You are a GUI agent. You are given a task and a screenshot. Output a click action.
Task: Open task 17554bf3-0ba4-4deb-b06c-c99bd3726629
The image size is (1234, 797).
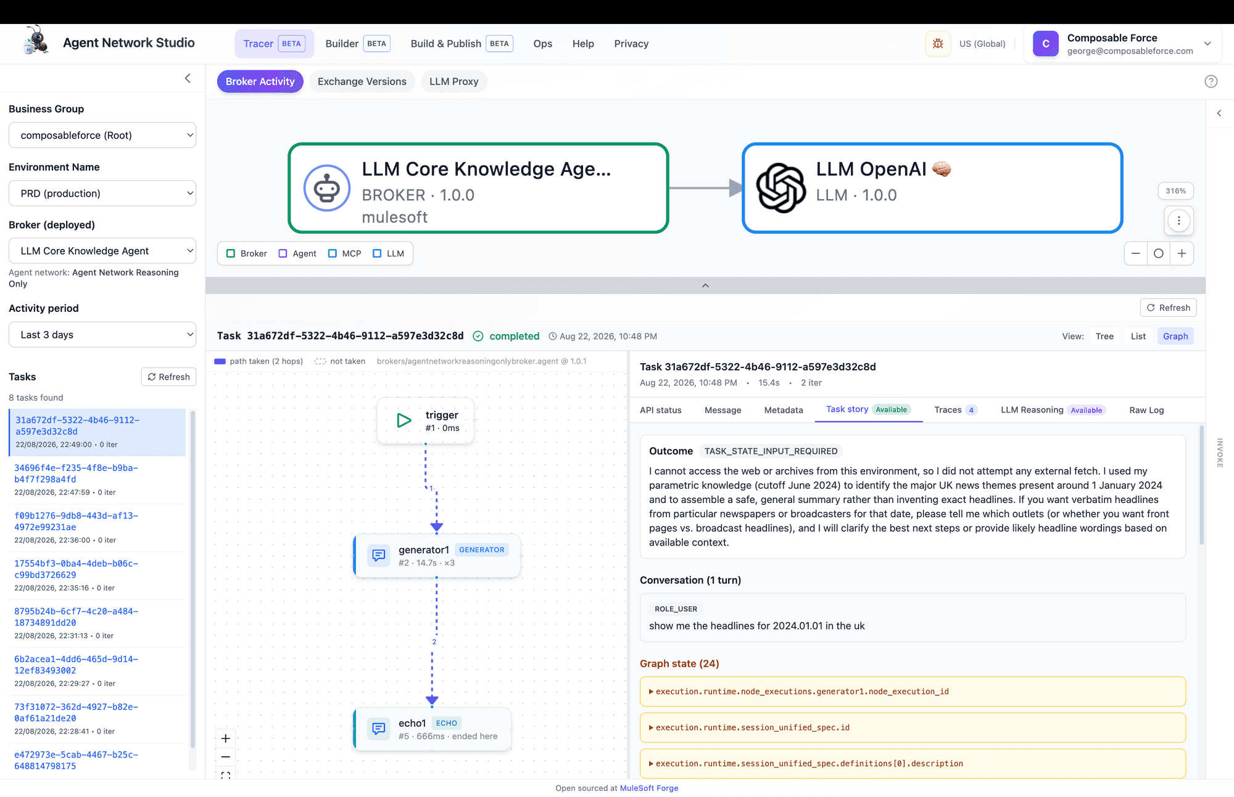(x=97, y=576)
